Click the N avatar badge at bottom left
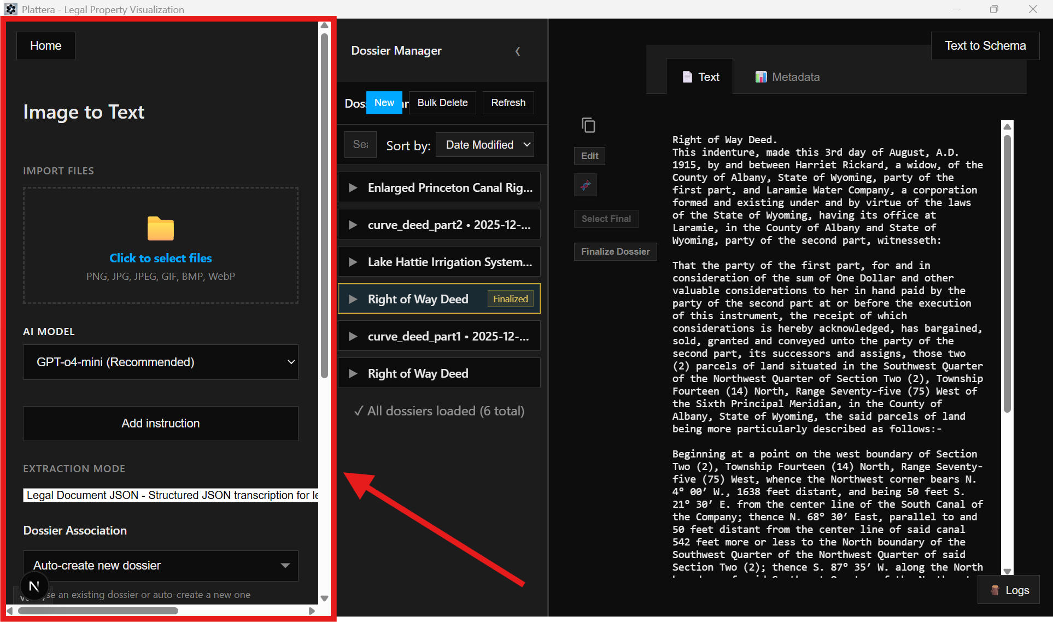The image size is (1053, 622). point(33,586)
